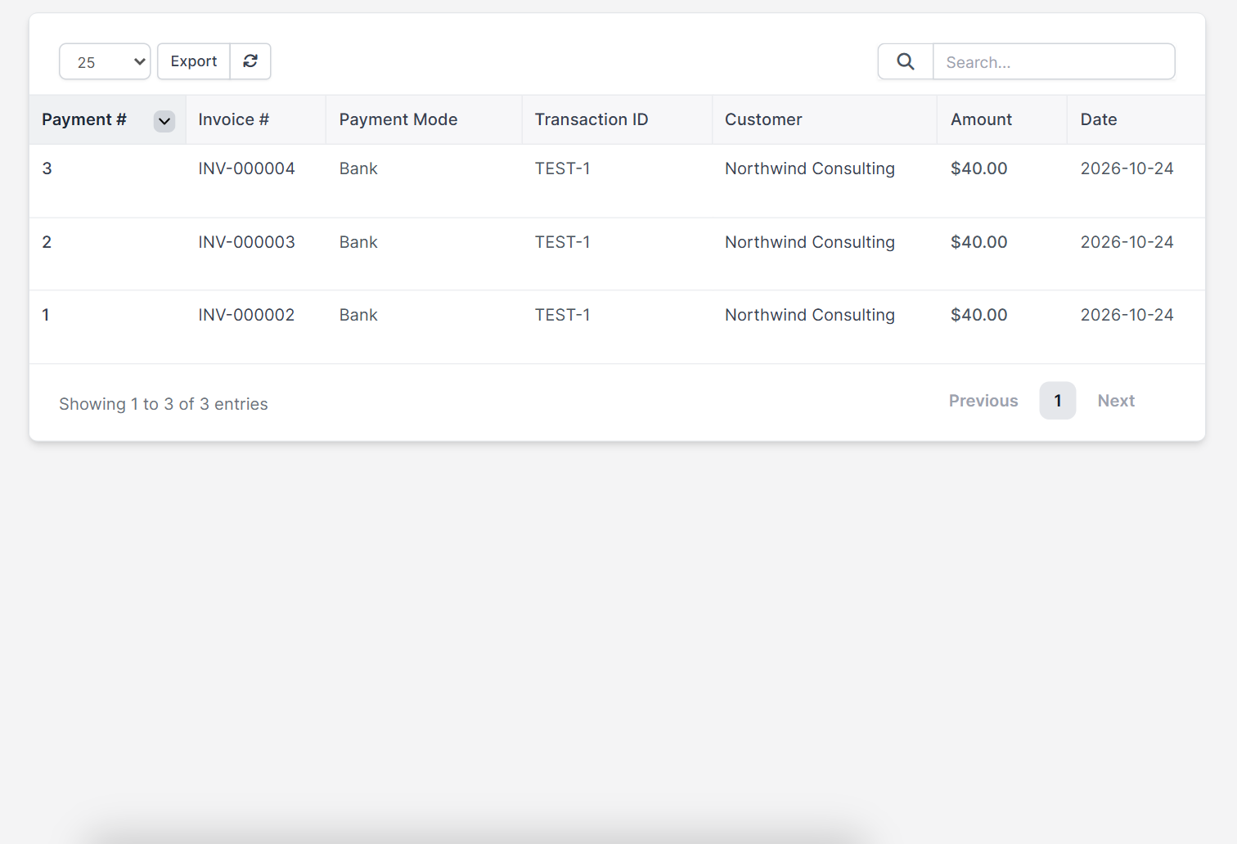This screenshot has width=1237, height=844.
Task: Click date 2026-10-24 in INV-000003 row
Action: pos(1127,242)
